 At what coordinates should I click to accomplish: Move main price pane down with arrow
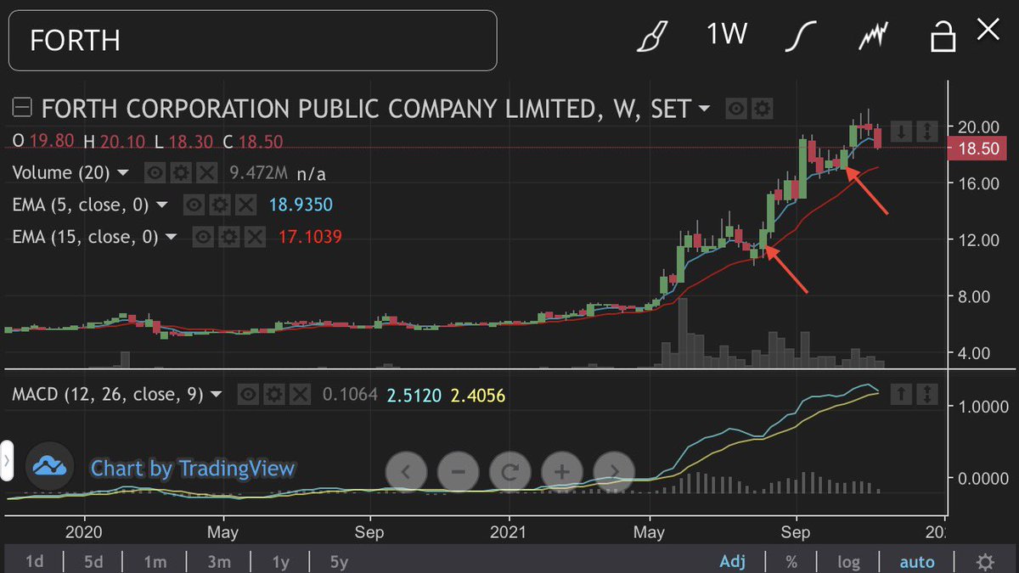pos(901,132)
